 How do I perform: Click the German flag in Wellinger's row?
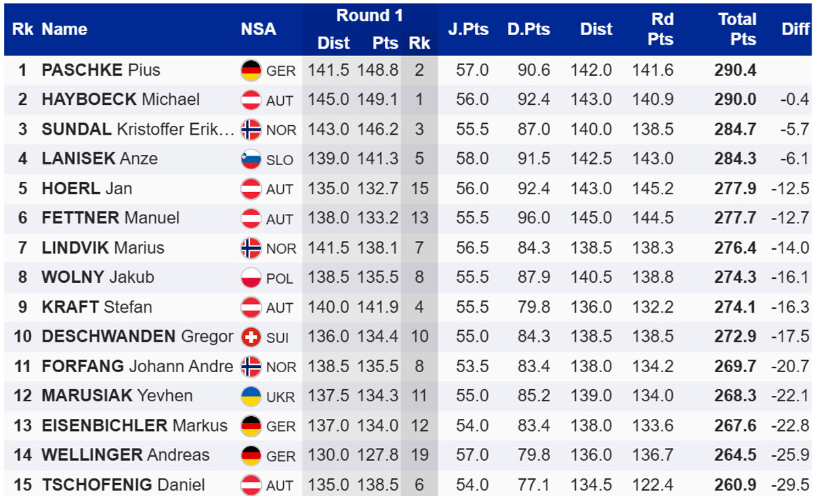[x=251, y=455]
